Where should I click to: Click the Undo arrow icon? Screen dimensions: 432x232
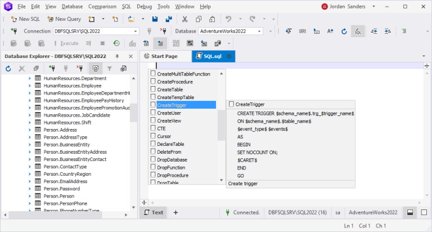228,19
